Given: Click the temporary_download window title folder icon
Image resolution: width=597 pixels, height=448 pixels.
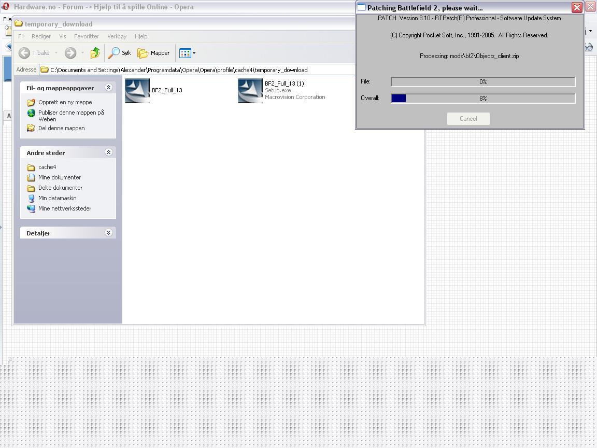Looking at the screenshot, I should coord(18,24).
